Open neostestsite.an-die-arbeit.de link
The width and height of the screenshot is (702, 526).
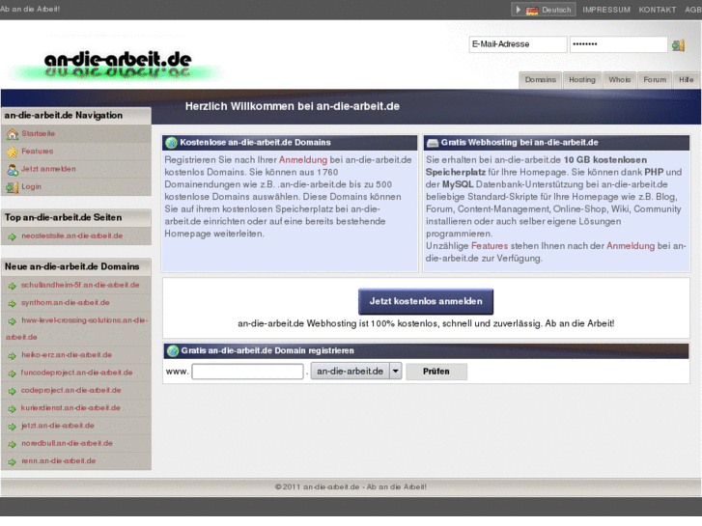72,235
